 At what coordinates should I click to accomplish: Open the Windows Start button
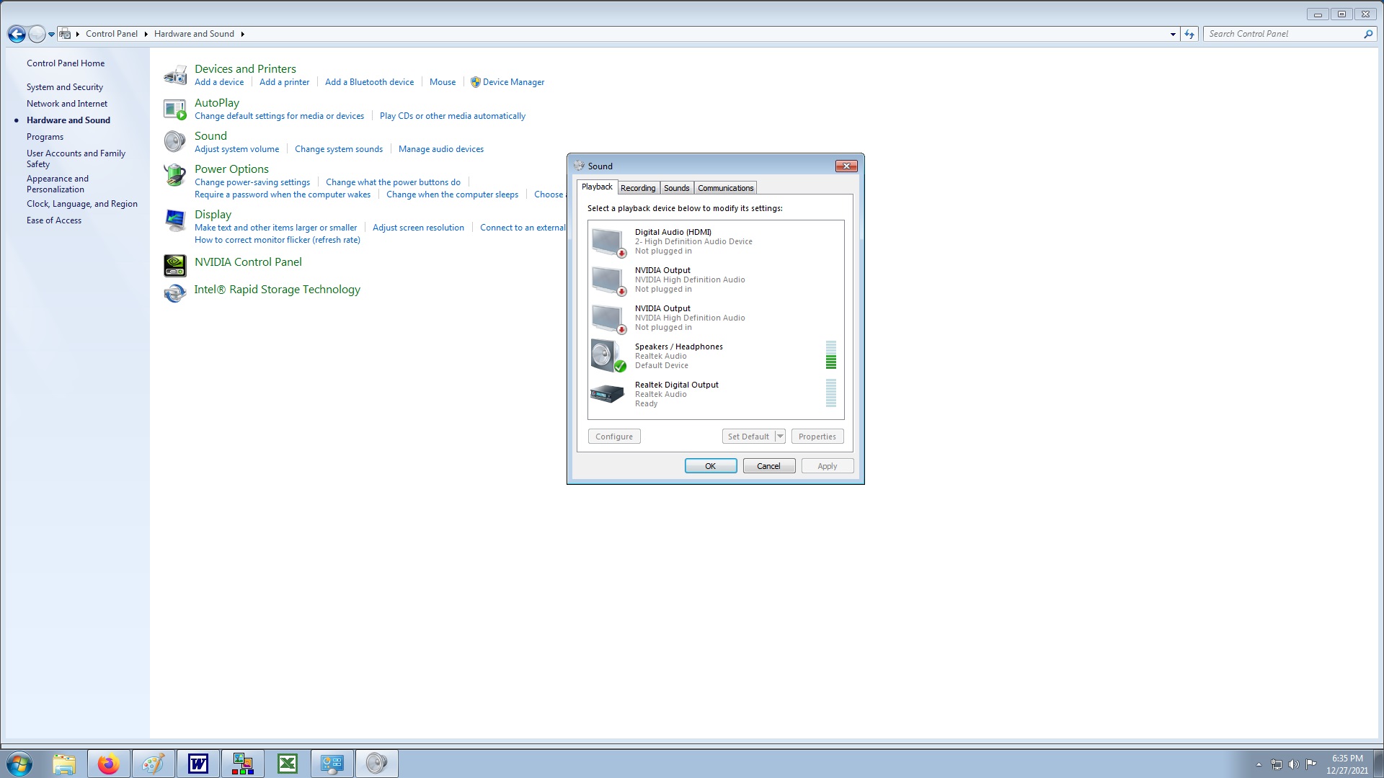[19, 764]
